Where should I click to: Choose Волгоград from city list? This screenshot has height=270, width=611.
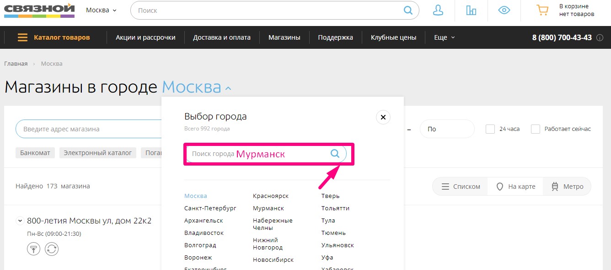click(200, 245)
